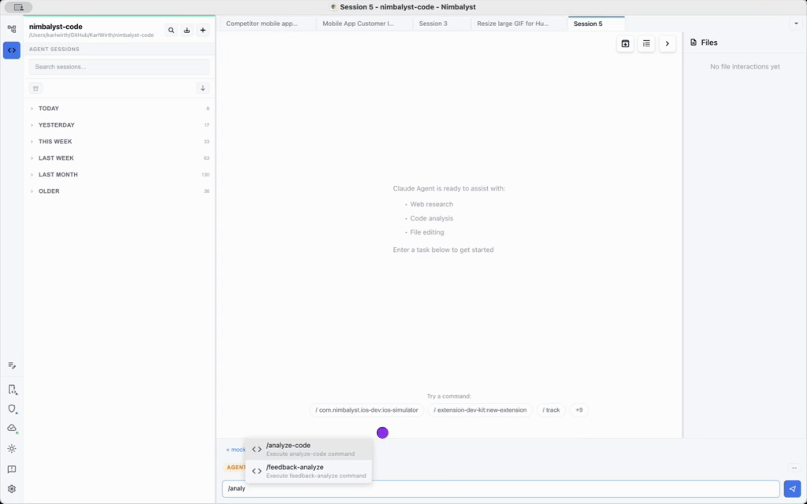Select /analyze-code from the command suggestions

click(x=307, y=448)
